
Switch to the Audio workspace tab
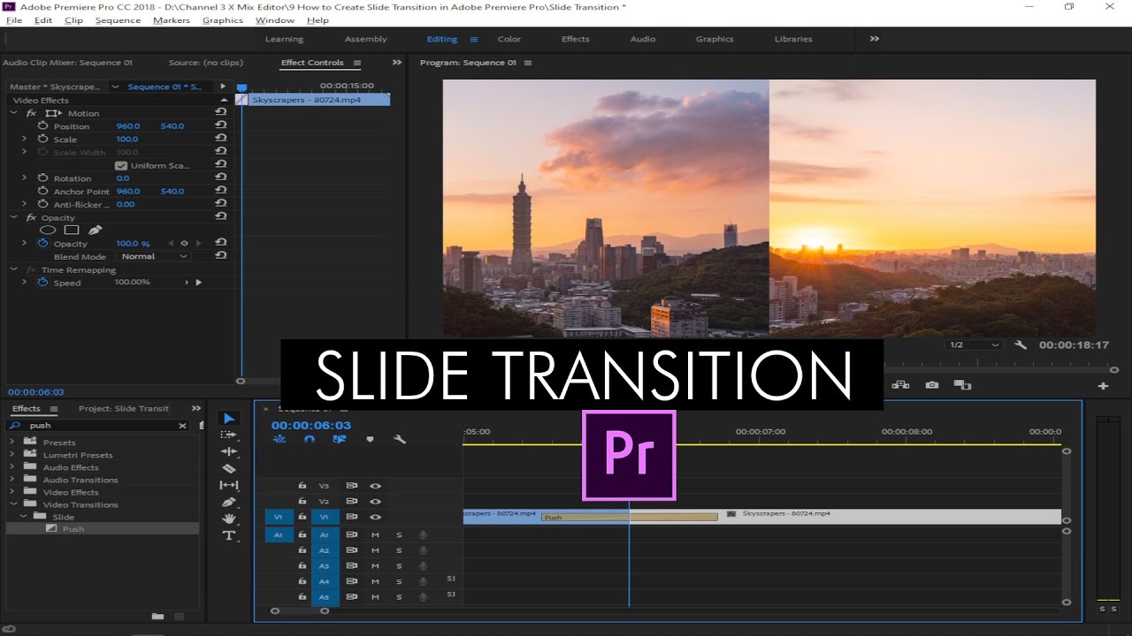click(643, 39)
